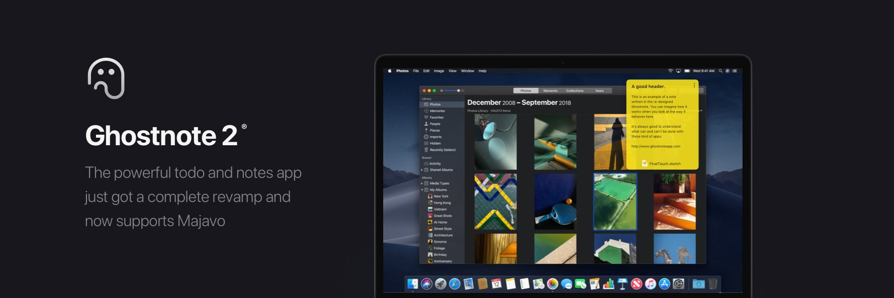Follow the http://www.ghostnoteapp.com link in the note
Screen dimensions: 894x298
pos(656,146)
